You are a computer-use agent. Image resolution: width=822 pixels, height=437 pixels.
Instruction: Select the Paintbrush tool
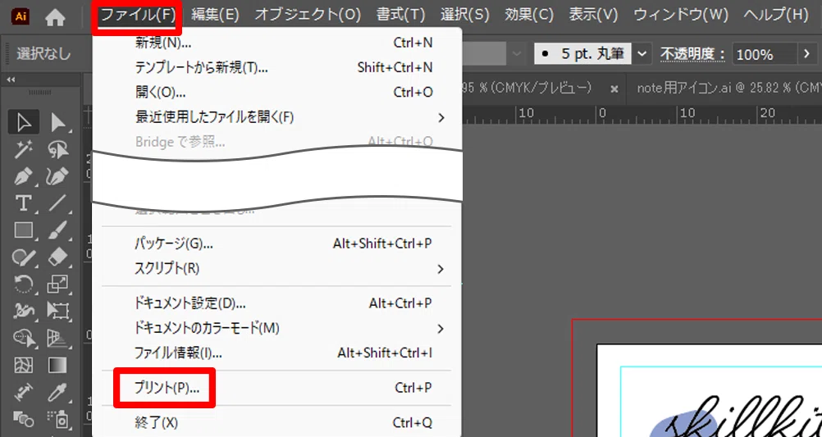pyautogui.click(x=57, y=230)
